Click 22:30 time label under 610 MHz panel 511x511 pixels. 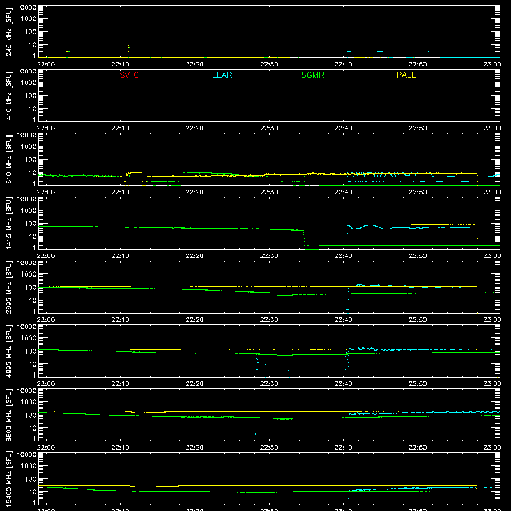pyautogui.click(x=269, y=192)
